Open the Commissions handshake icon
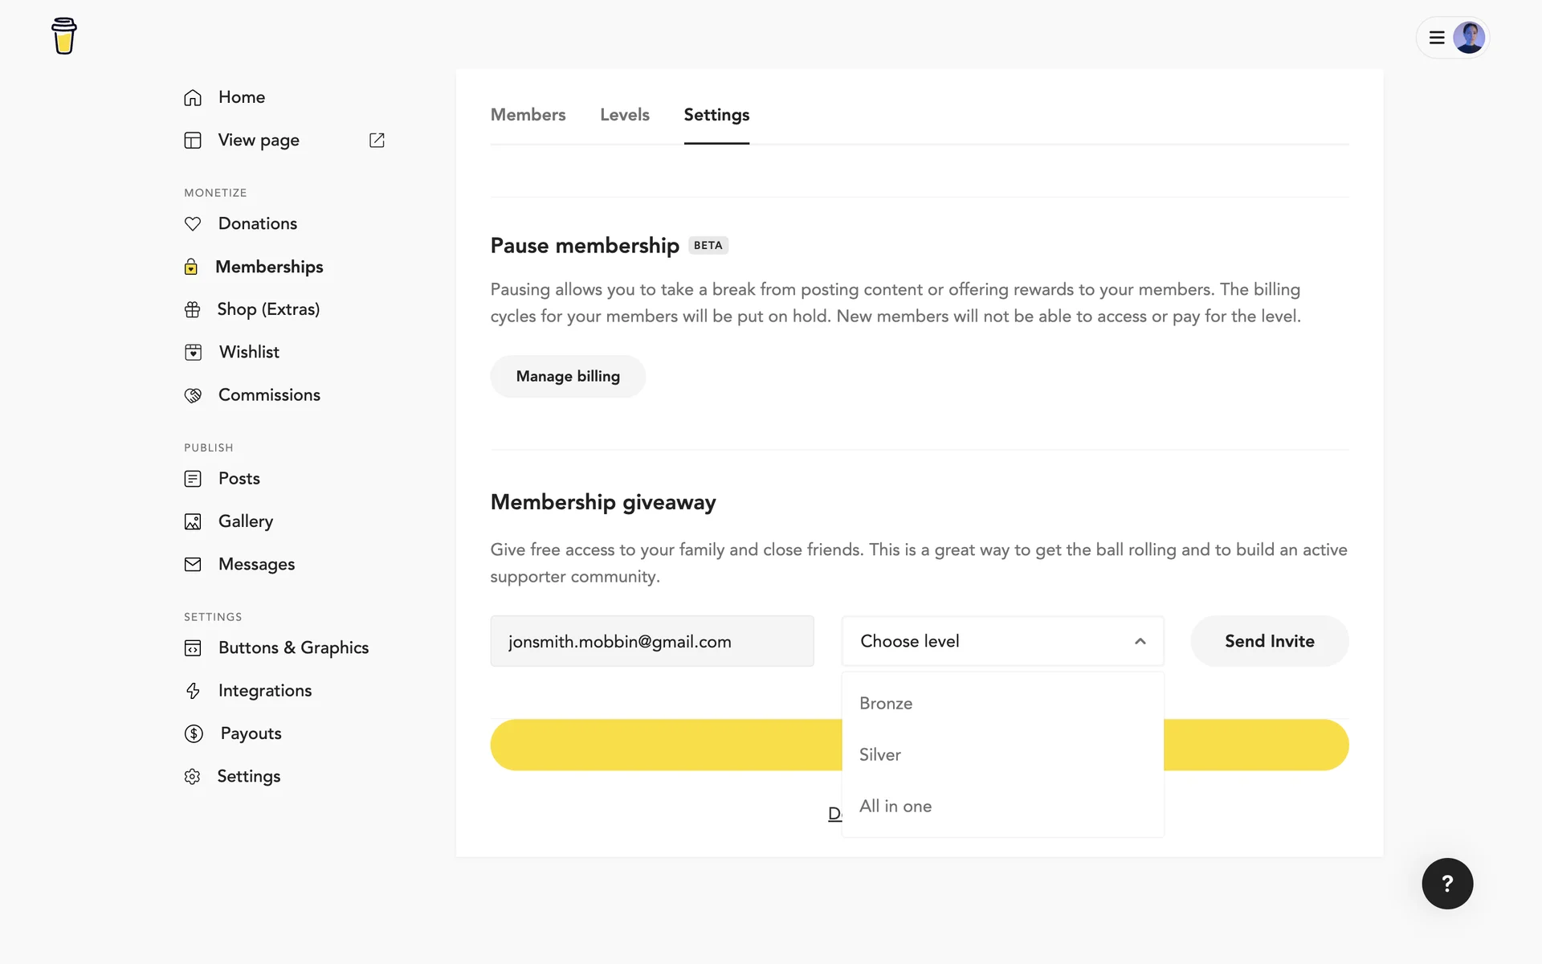 pos(193,395)
